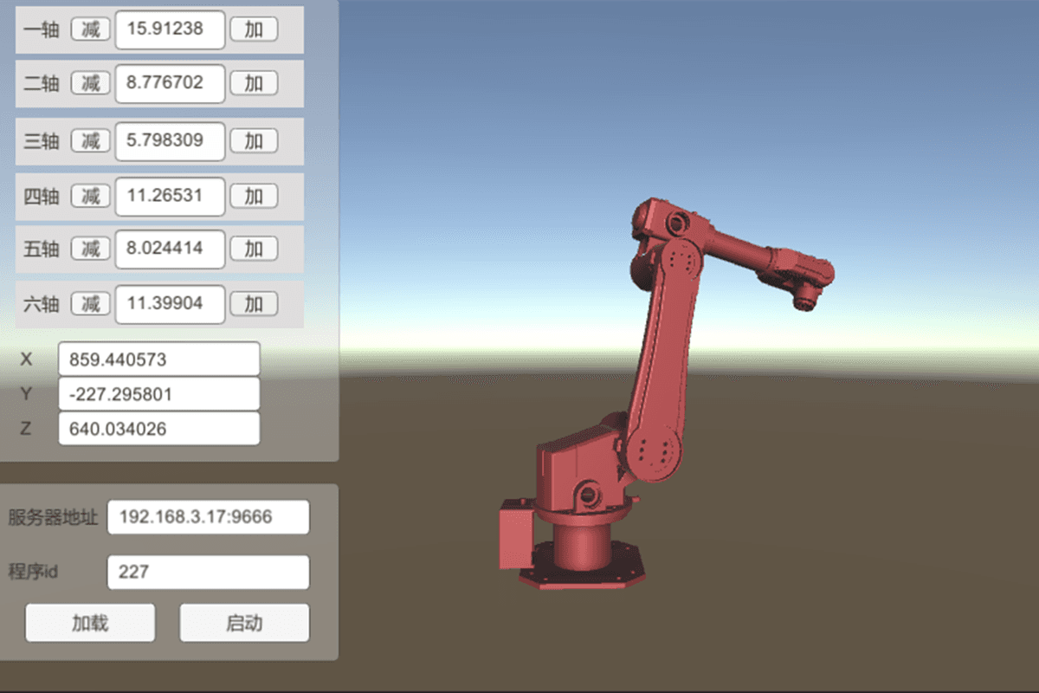Click the Y coordinate field showing -227.295801
Screen dimensions: 1039x693
(x=158, y=394)
